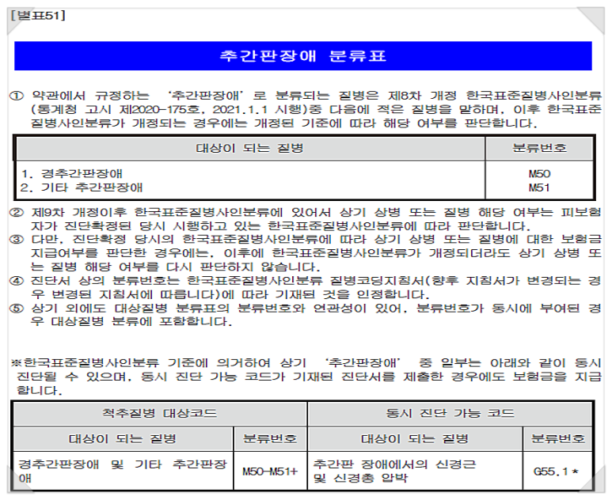Image resolution: width=612 pixels, height=500 pixels.
Task: Click the code M50
Action: [x=539, y=173]
